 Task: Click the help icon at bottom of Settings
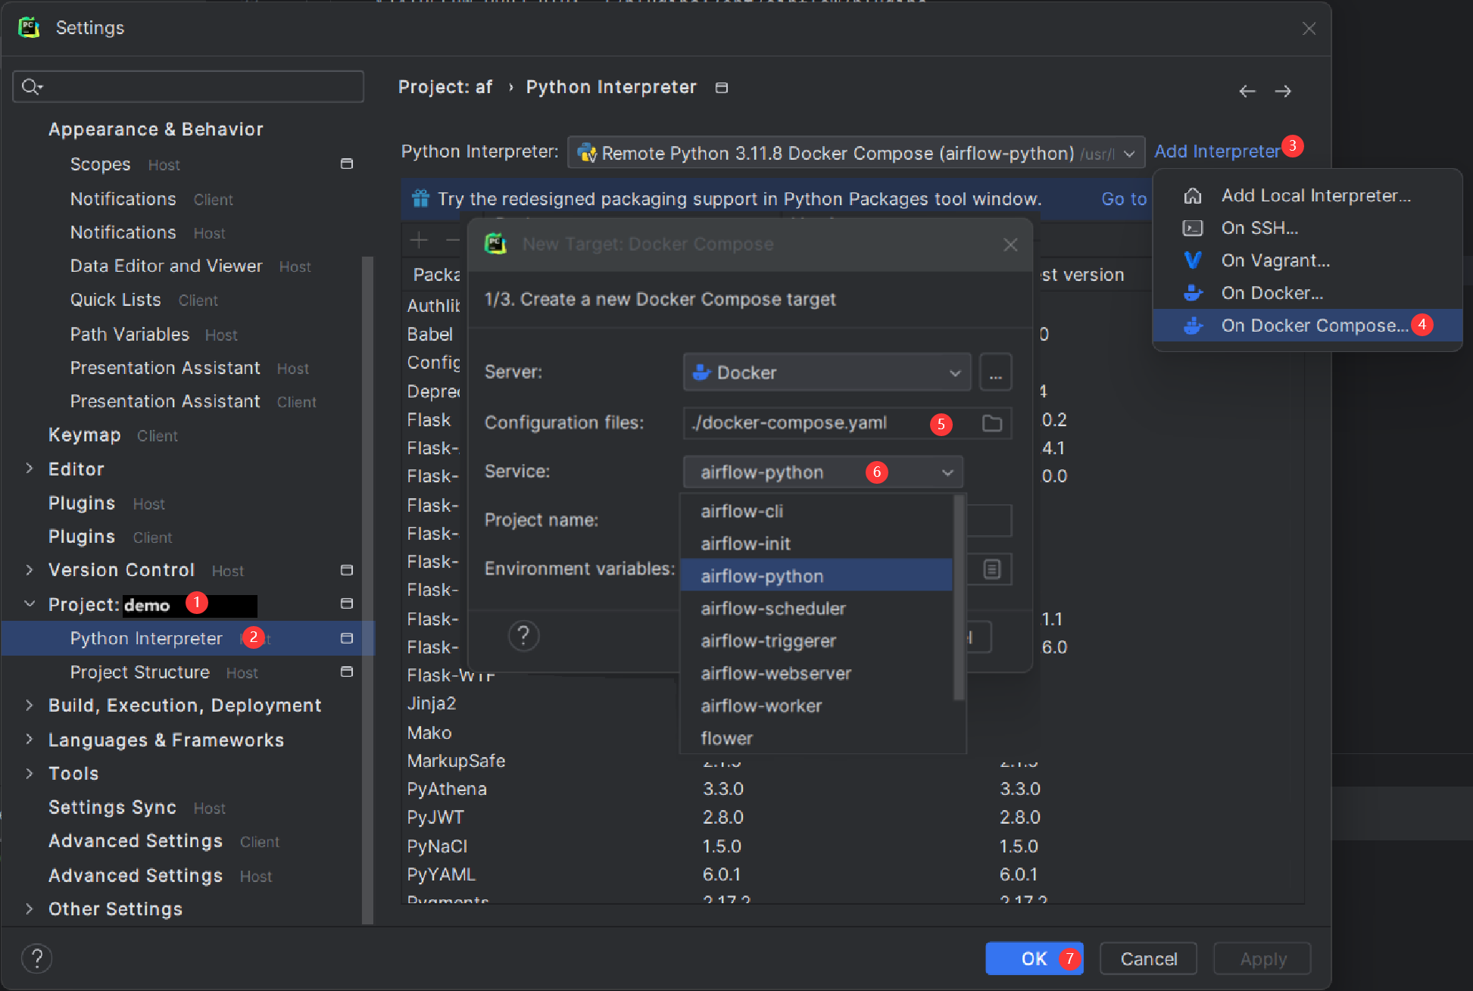[36, 958]
